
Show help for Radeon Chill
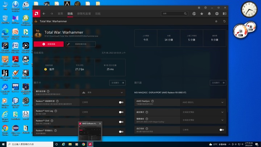coord(52,121)
